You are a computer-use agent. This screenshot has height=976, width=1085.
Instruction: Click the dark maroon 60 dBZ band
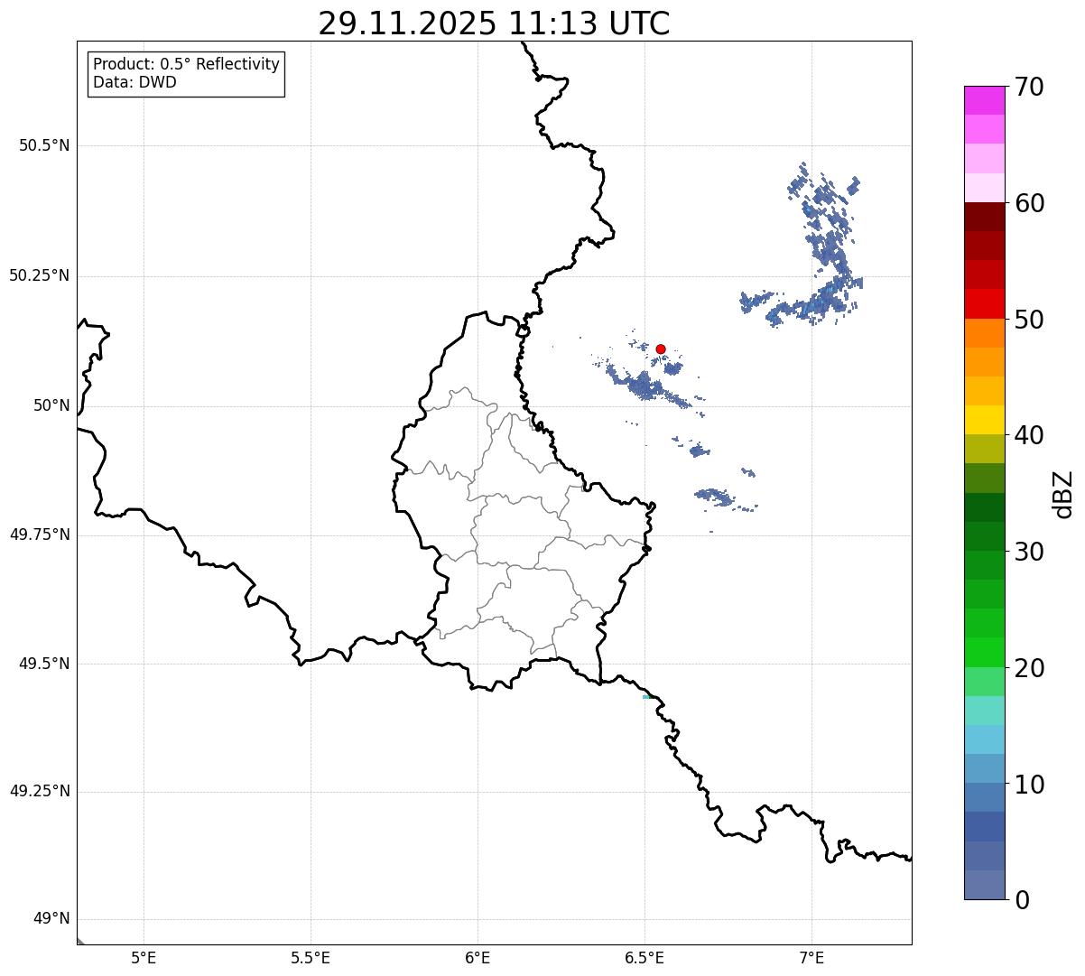(978, 217)
